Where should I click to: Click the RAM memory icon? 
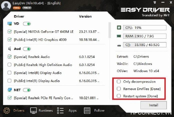pyautogui.click(x=119, y=36)
